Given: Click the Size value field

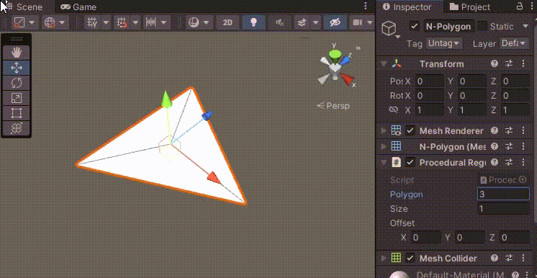Looking at the screenshot, I should point(503,208).
